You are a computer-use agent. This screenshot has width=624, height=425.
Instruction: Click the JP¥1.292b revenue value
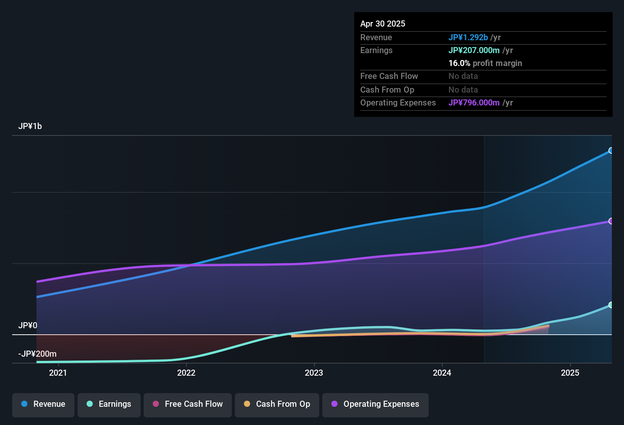coord(468,38)
